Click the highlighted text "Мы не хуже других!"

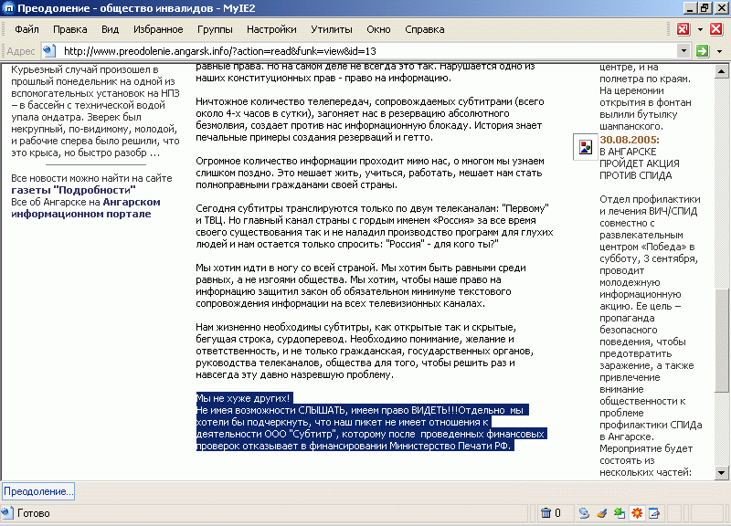click(x=243, y=398)
